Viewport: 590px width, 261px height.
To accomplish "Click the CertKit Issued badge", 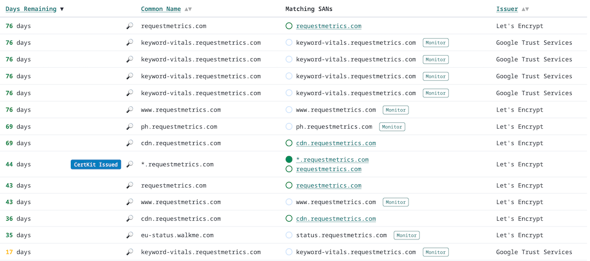I will click(x=96, y=165).
